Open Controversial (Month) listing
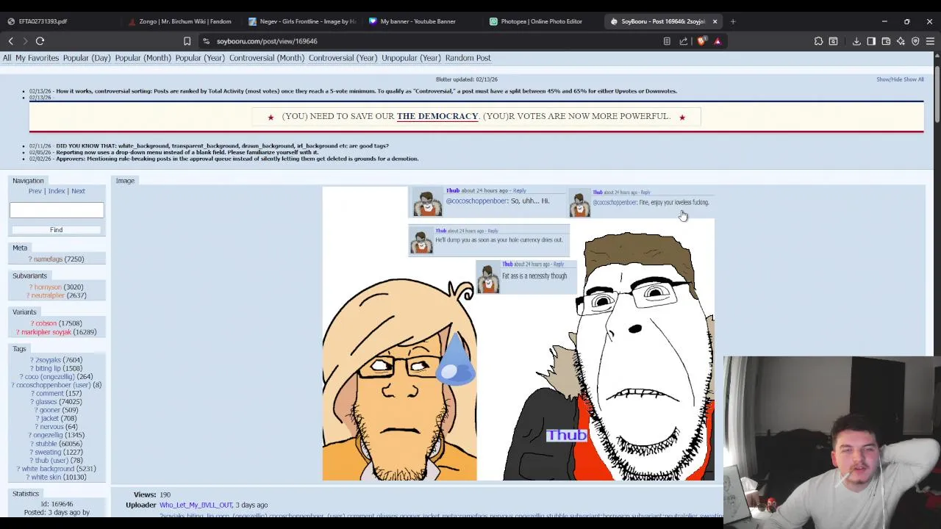The image size is (941, 529). pos(266,58)
